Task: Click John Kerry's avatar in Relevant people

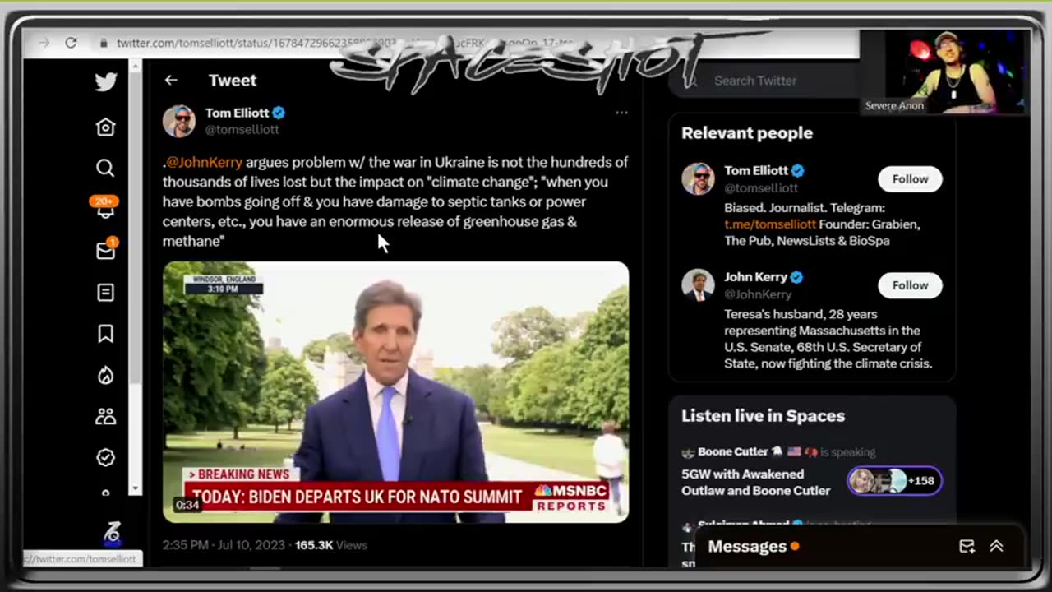Action: click(x=698, y=285)
